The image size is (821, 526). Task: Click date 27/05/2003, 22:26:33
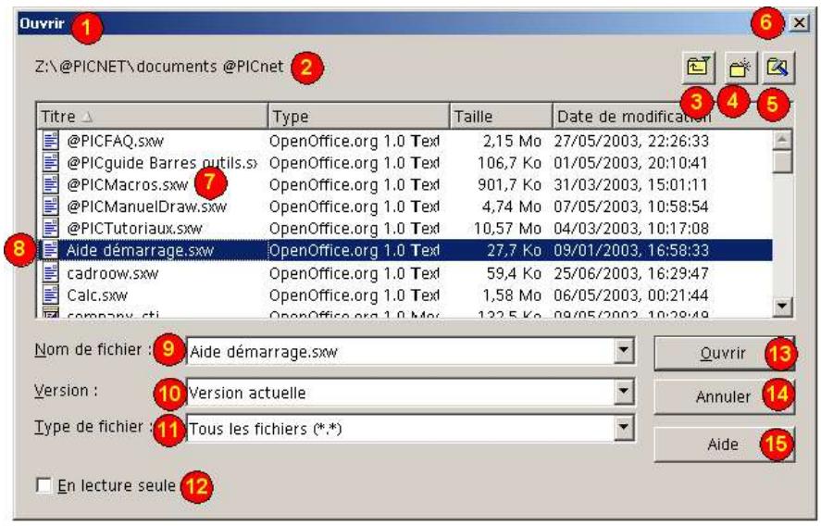click(x=631, y=141)
